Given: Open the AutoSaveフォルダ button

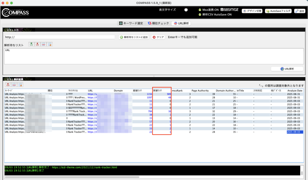Looking at the screenshot, I should pos(278,11).
